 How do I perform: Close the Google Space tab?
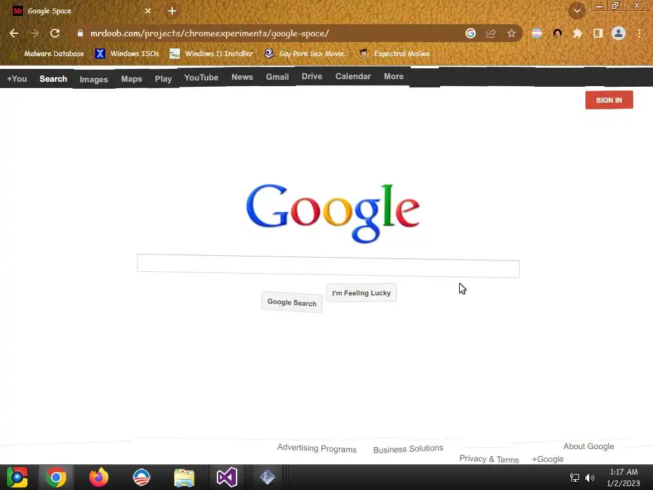click(148, 11)
